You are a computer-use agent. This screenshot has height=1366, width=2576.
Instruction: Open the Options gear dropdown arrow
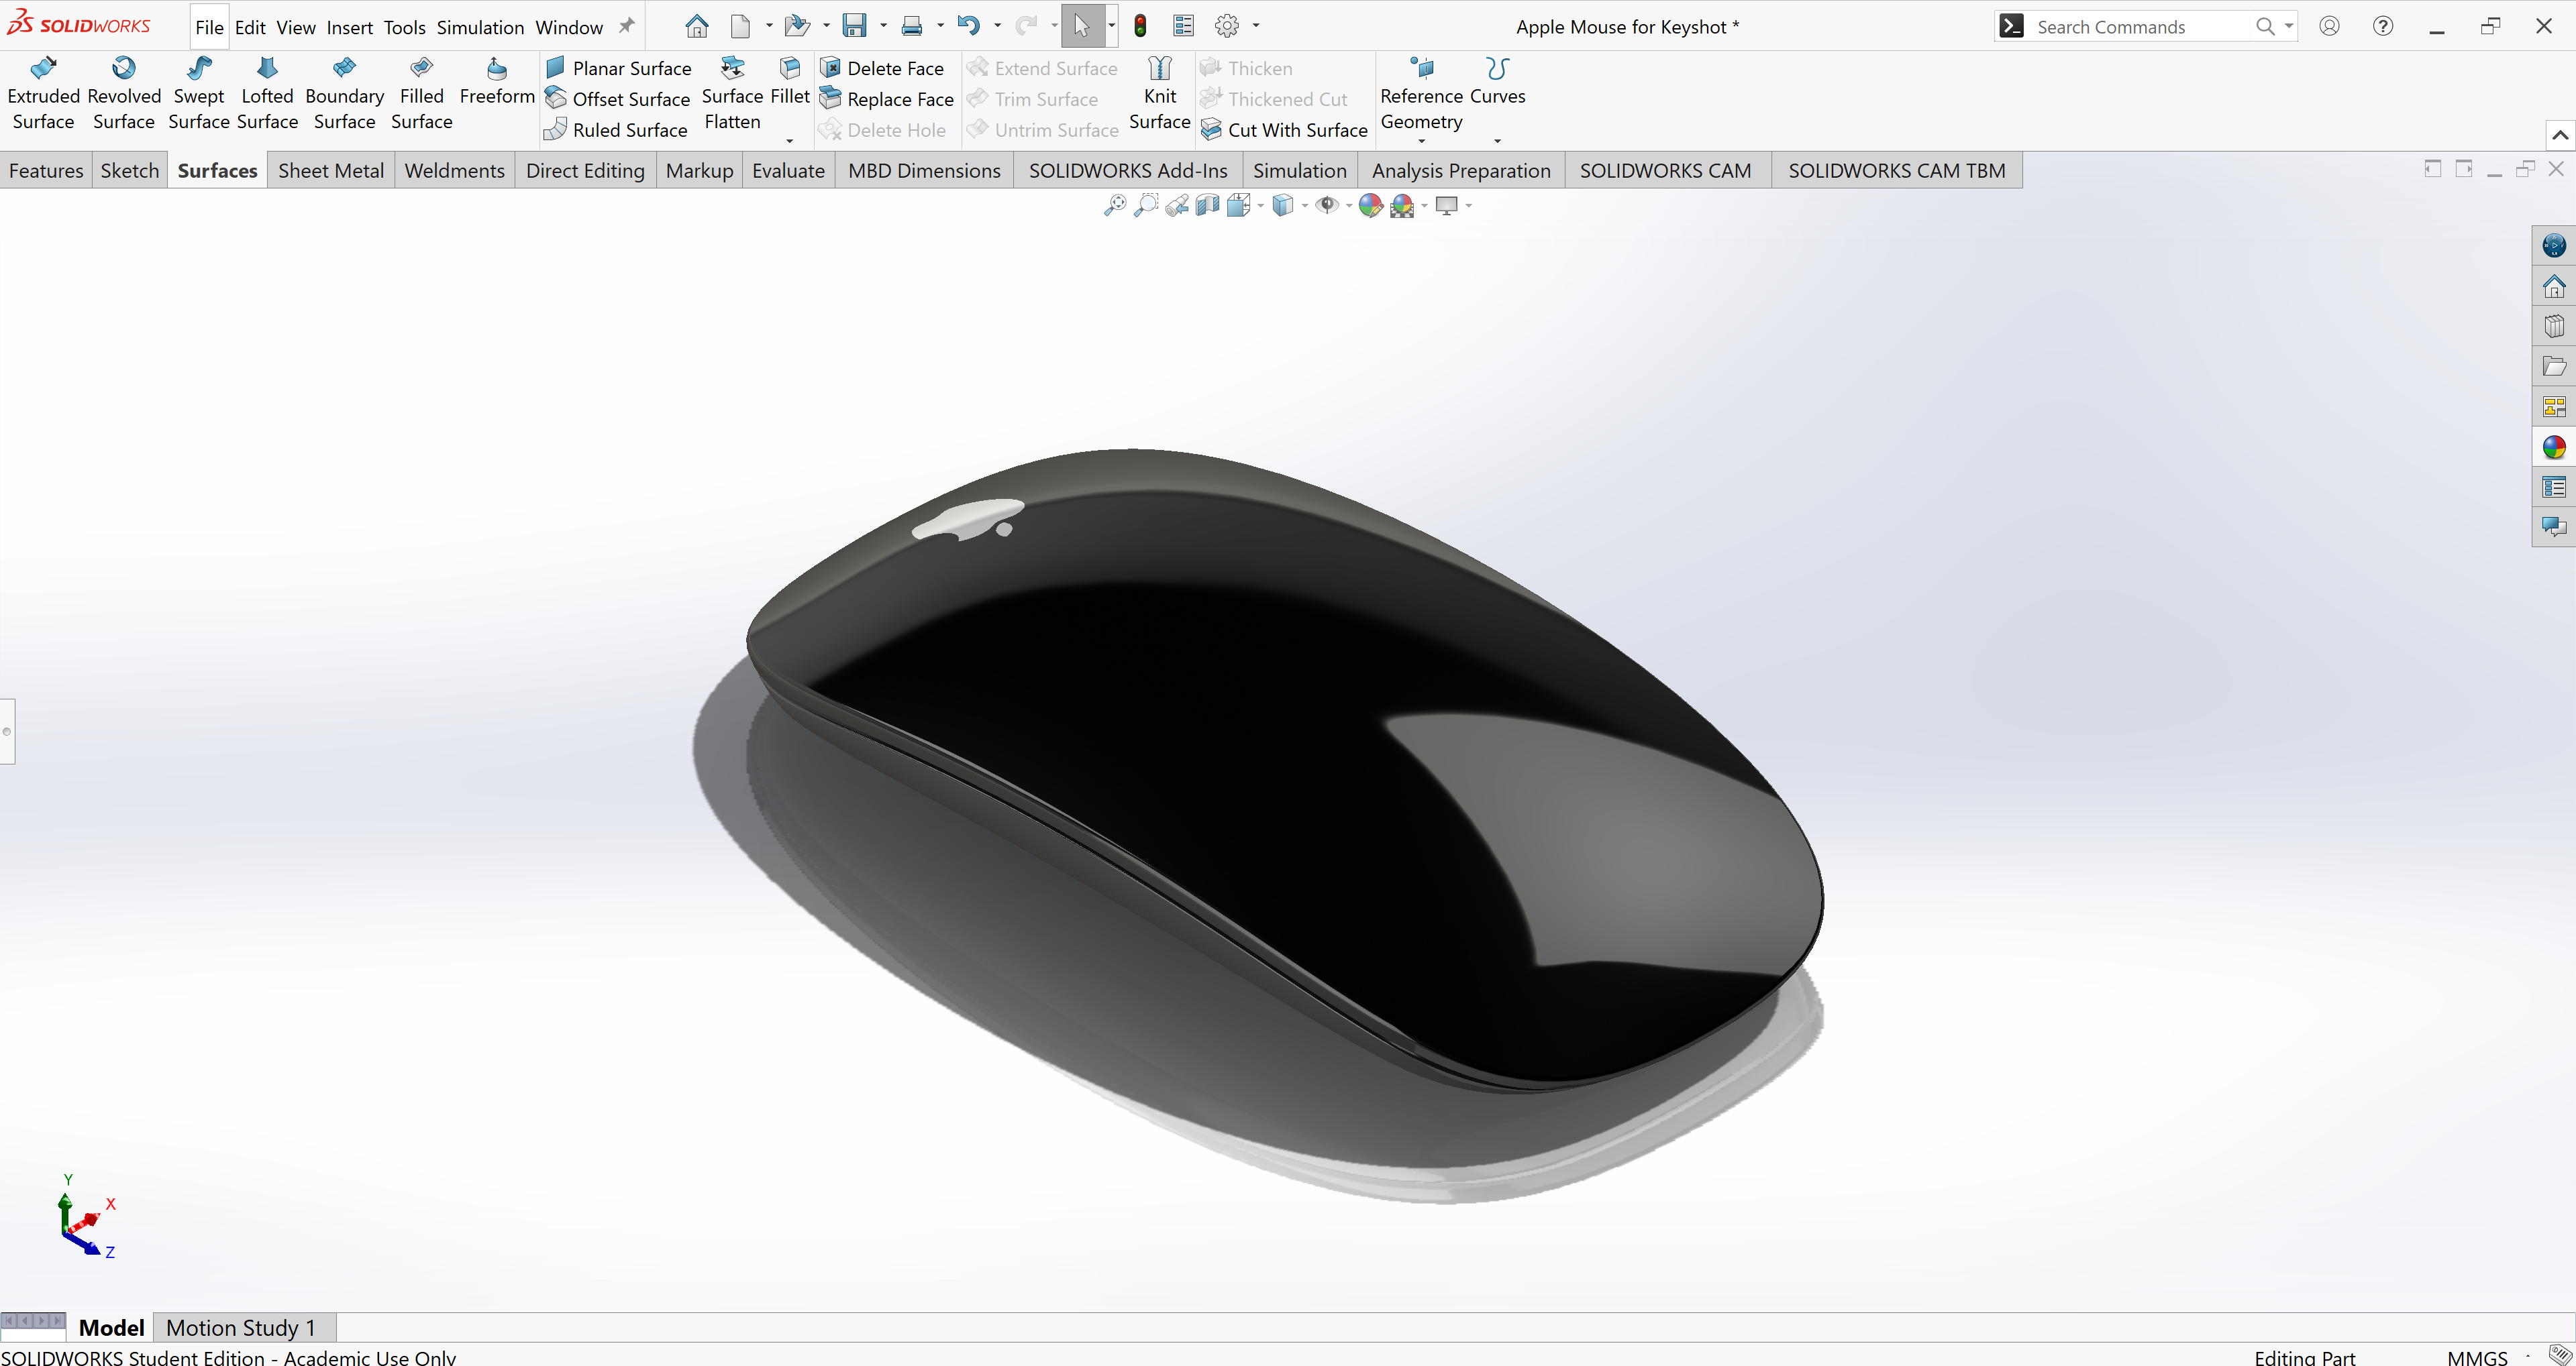[x=1256, y=26]
